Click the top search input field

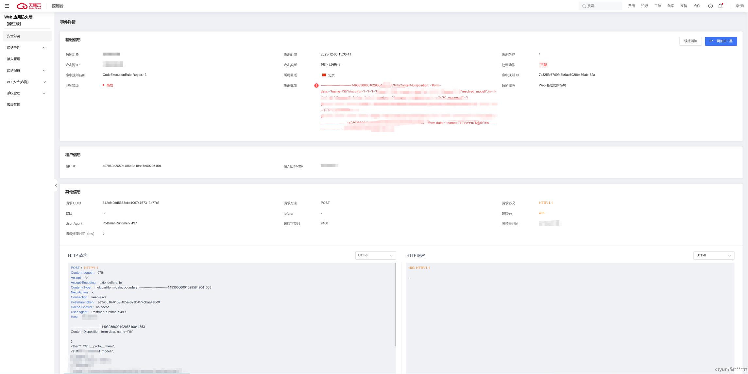(603, 6)
